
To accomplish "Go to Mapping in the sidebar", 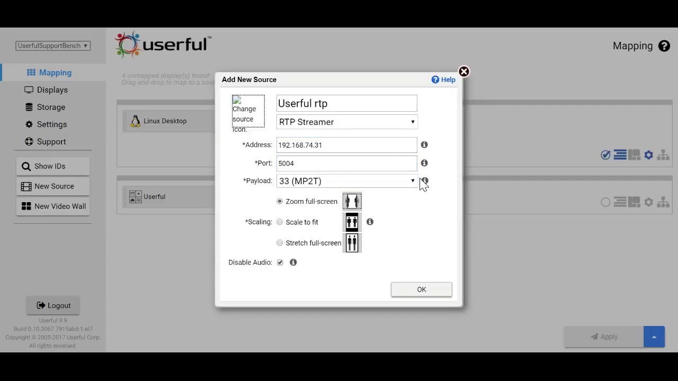I will [49, 72].
